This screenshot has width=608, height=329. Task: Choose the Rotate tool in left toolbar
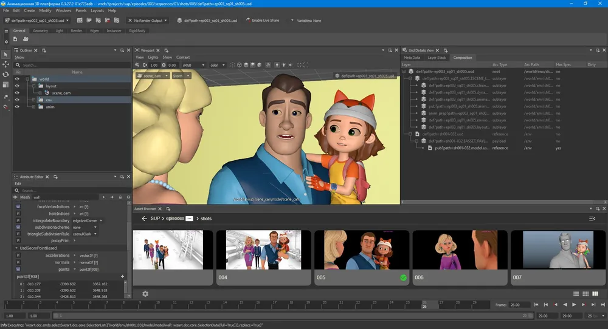coord(6,75)
